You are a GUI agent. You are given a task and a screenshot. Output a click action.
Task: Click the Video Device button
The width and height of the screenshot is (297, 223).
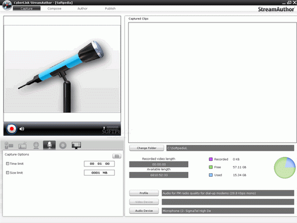pos(144,202)
